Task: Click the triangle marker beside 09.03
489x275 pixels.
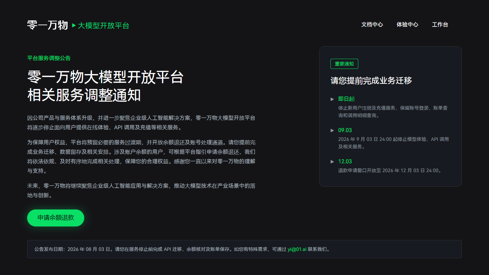Action: (332, 130)
